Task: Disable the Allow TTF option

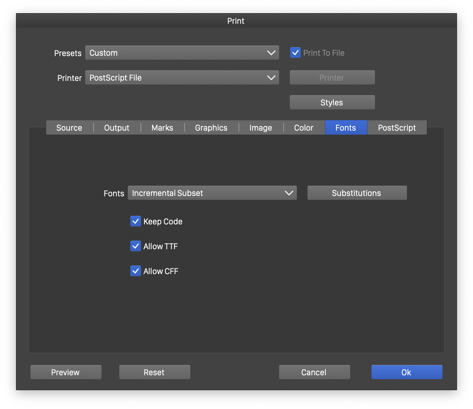Action: pyautogui.click(x=136, y=246)
